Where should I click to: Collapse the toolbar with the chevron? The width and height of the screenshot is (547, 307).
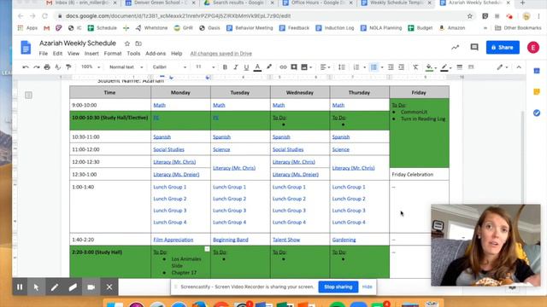[x=519, y=67]
